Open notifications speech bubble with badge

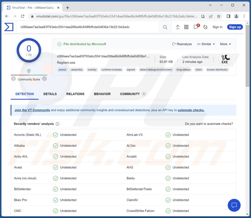click(x=196, y=27)
